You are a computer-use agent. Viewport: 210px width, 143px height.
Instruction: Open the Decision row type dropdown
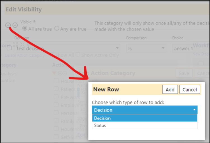coord(145,110)
